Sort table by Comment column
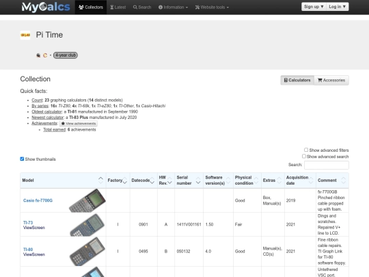Screen dimensions: 369x277 click(x=332, y=180)
